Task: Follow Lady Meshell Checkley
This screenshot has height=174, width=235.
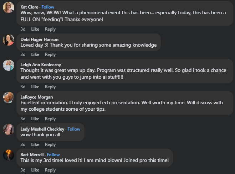Action: click(74, 129)
